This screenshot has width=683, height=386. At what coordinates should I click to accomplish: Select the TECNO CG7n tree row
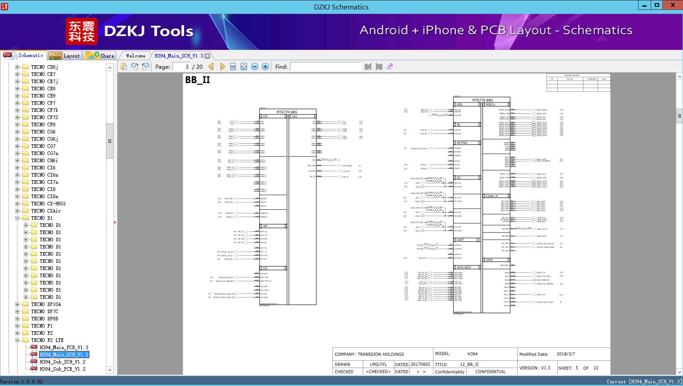point(44,153)
